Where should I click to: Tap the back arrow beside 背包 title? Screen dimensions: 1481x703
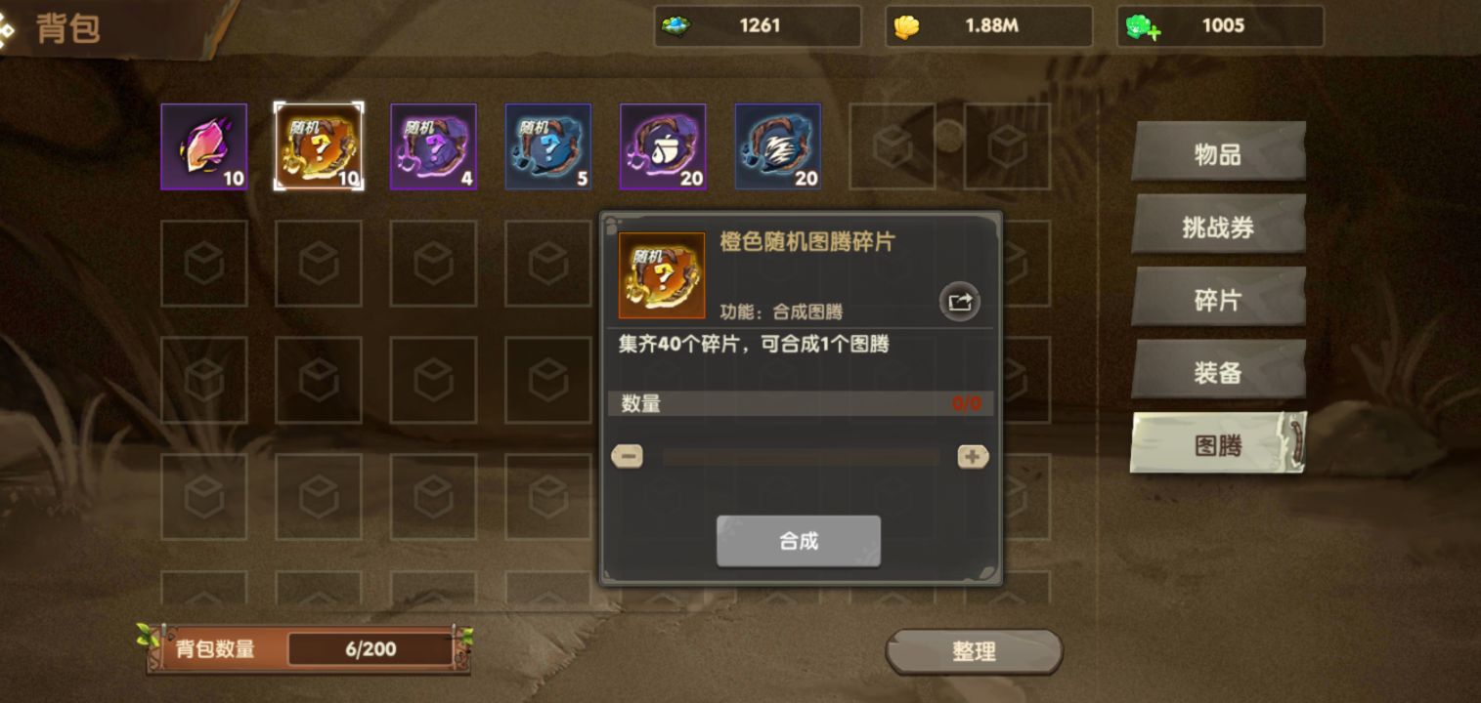pos(7,29)
